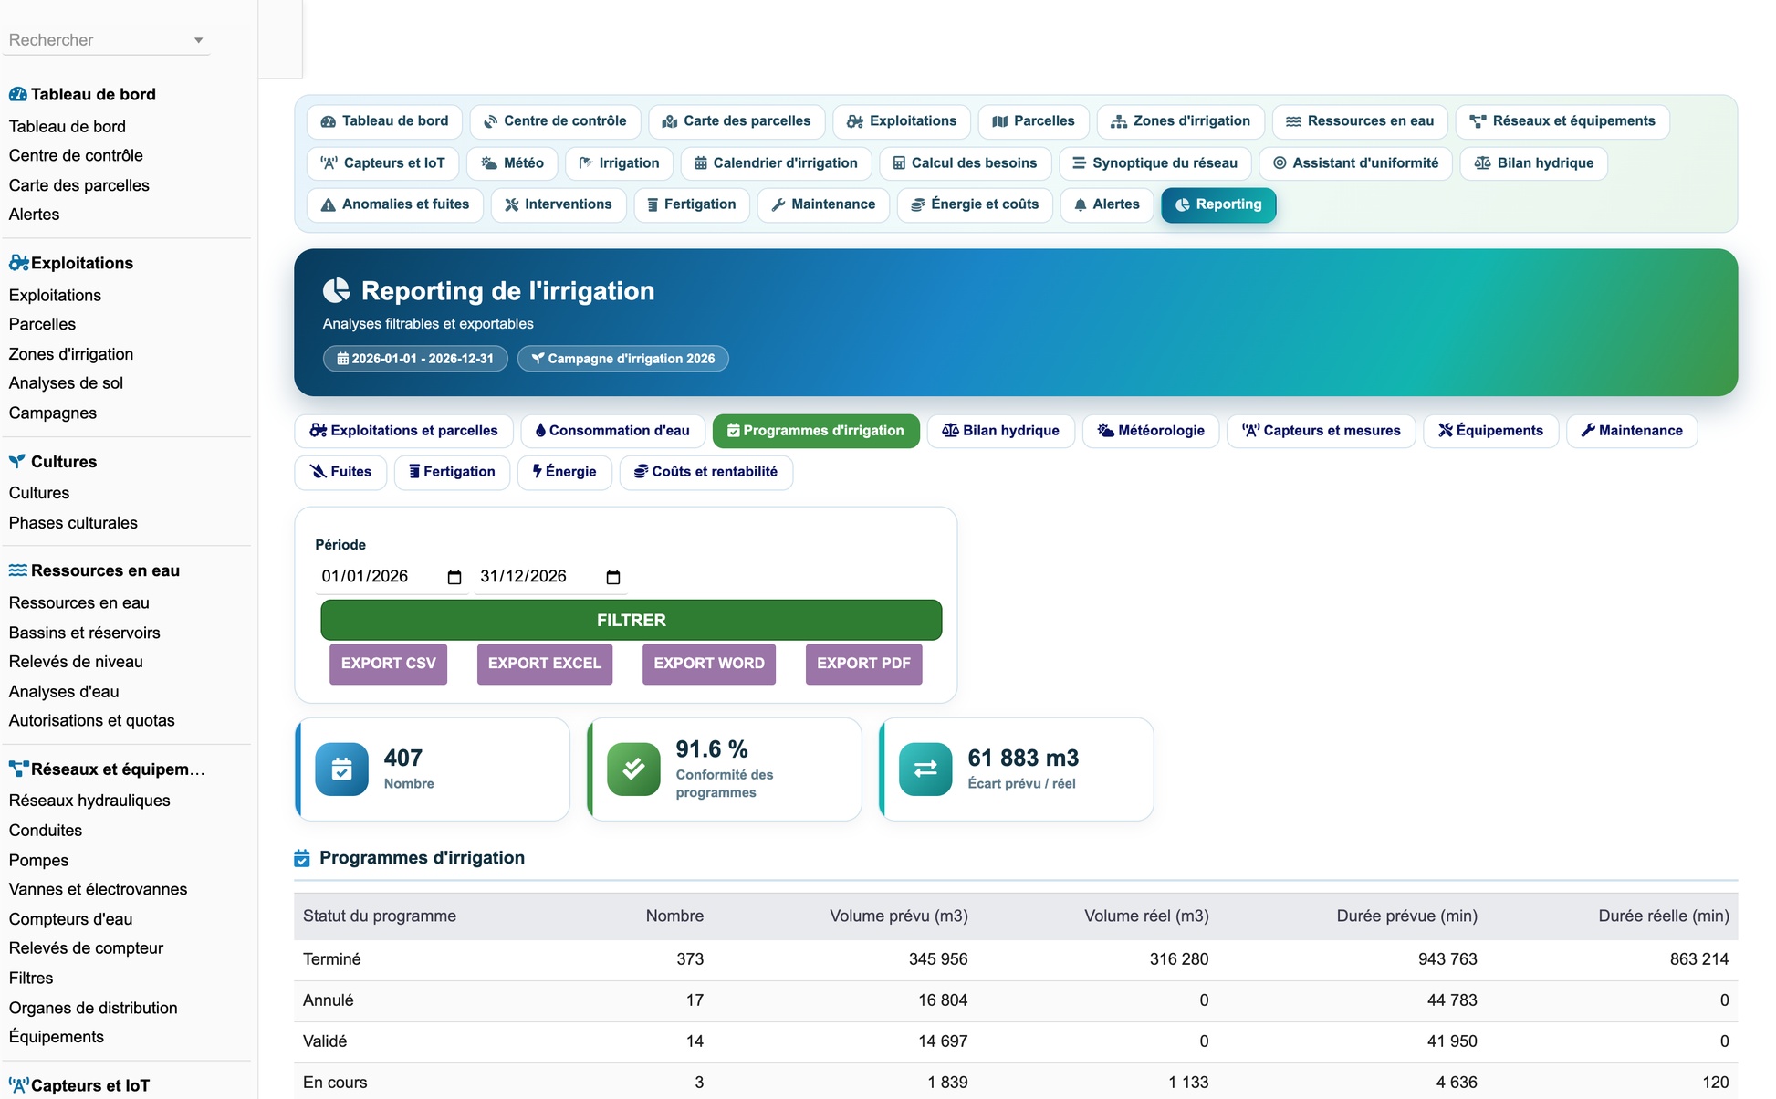
Task: Go to Ressources en eau top tab
Action: coord(1360,121)
